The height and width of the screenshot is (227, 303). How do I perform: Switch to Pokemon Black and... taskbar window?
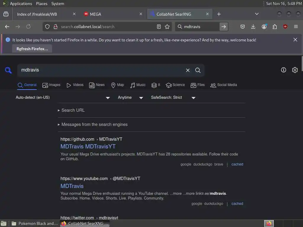point(35,223)
